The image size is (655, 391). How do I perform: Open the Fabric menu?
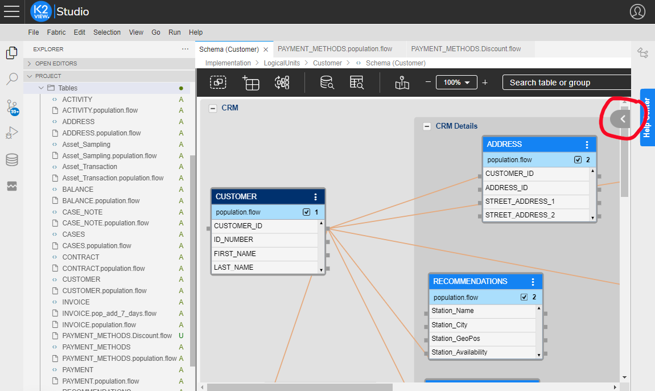tap(56, 32)
